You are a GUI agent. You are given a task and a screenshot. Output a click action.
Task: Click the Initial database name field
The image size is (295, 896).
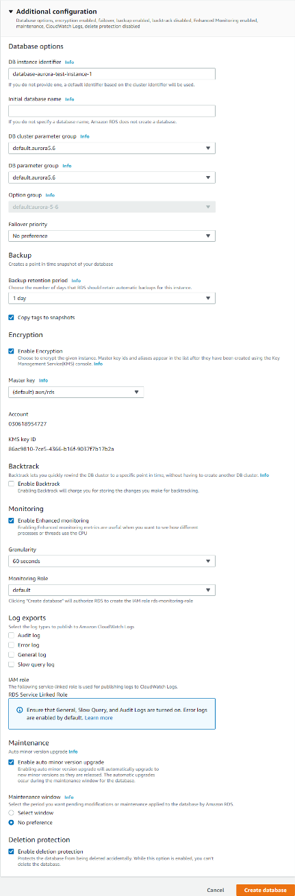112,111
